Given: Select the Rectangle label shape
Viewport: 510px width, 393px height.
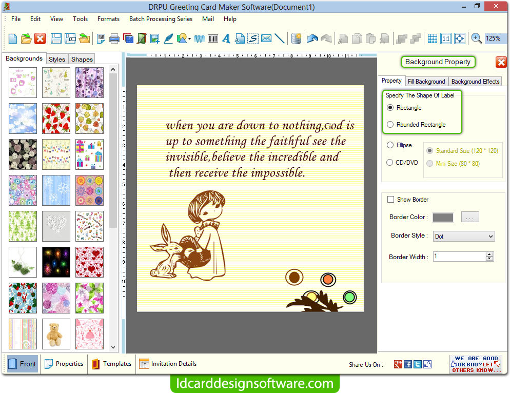Looking at the screenshot, I should (x=391, y=108).
